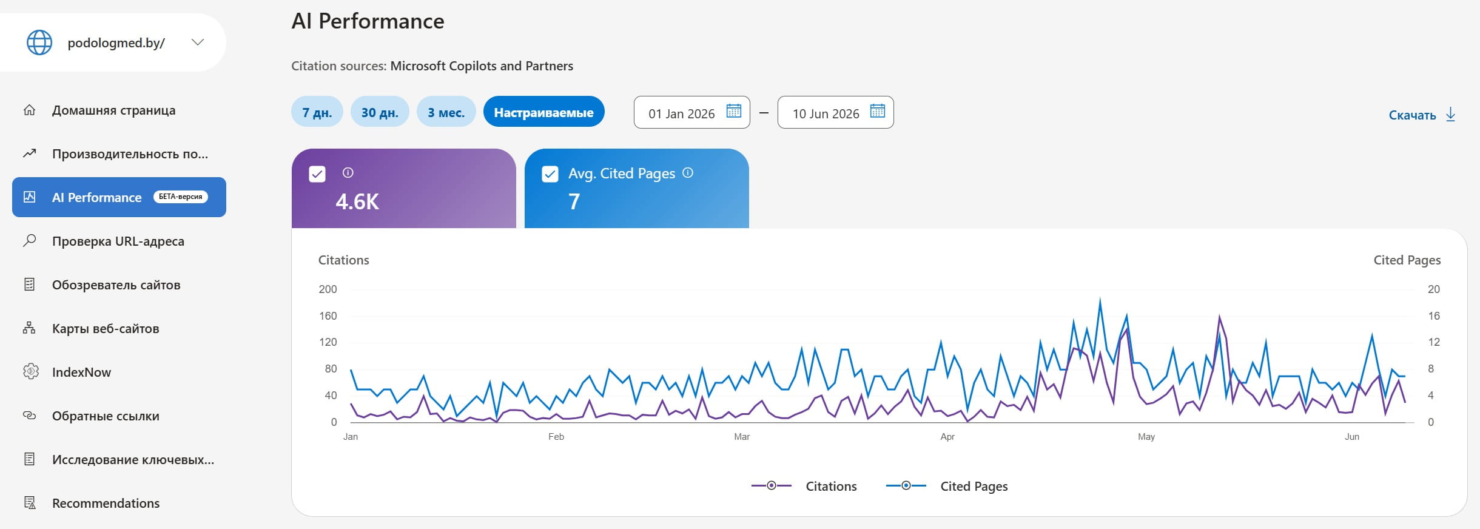Click the info icon on the 4.6K card
The width and height of the screenshot is (1480, 529).
(x=348, y=173)
